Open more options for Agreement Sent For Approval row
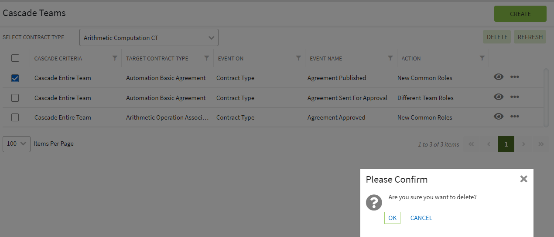Screen dimensions: 554x237 point(515,97)
